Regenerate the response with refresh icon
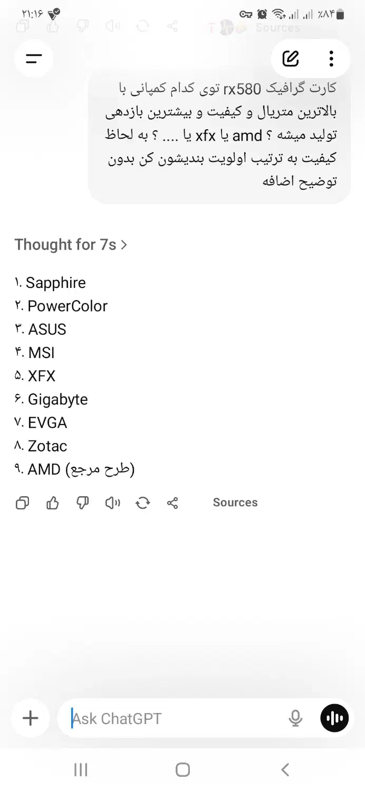The image size is (365, 791). click(142, 503)
